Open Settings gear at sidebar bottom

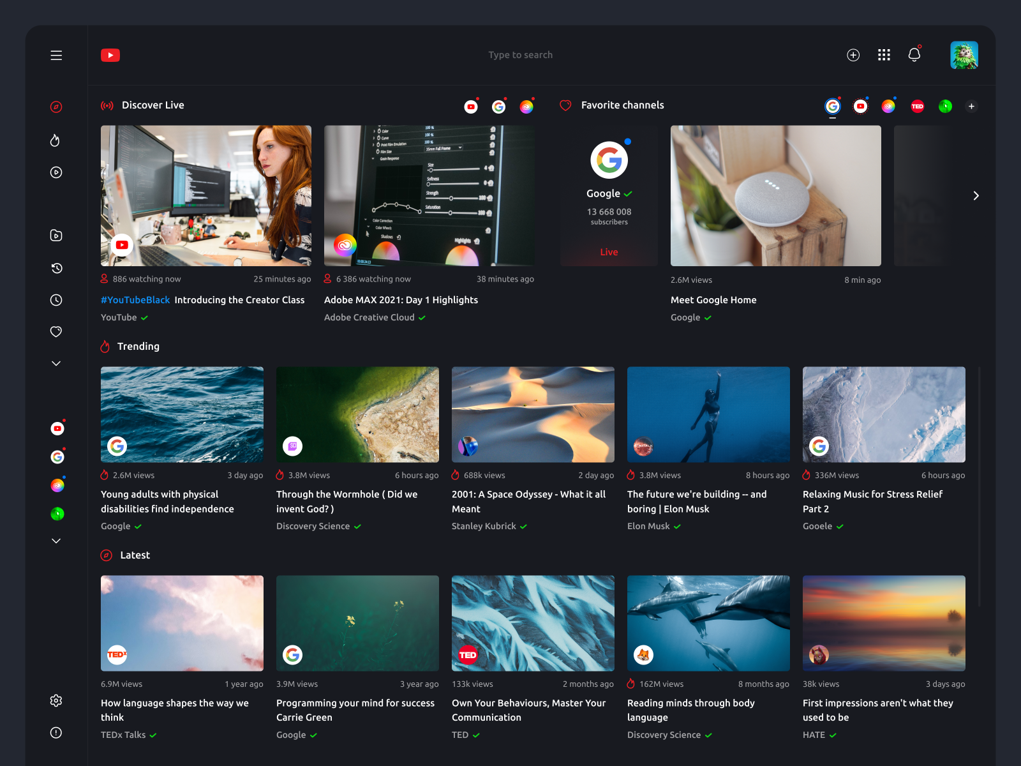pos(56,700)
